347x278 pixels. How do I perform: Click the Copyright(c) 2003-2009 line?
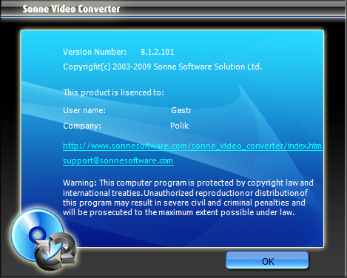(x=162, y=67)
